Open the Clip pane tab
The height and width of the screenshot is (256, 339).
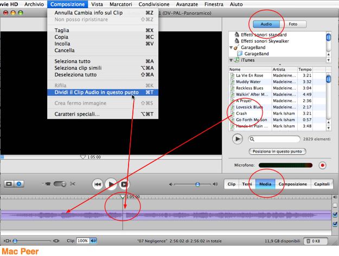pyautogui.click(x=231, y=184)
